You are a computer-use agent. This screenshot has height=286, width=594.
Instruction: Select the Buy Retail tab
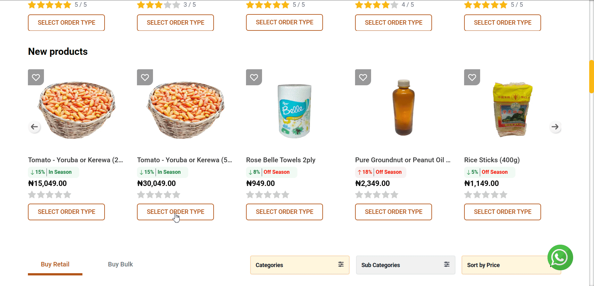pos(55,265)
